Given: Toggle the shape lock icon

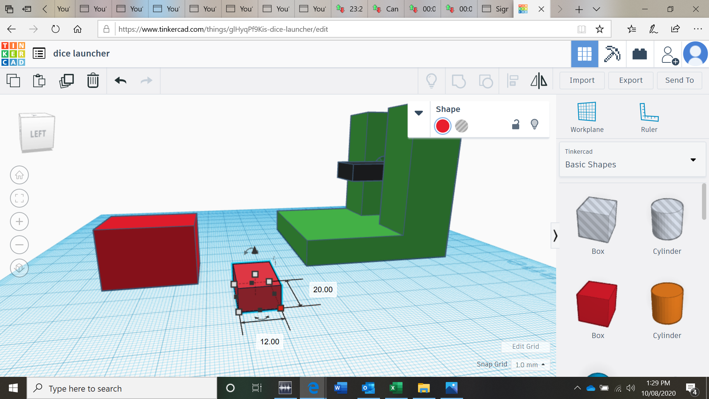Looking at the screenshot, I should point(516,125).
